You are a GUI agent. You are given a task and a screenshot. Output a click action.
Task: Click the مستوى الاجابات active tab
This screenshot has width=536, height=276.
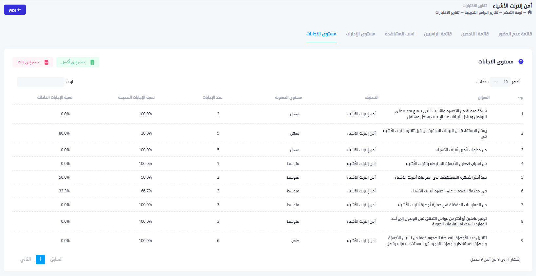[321, 34]
